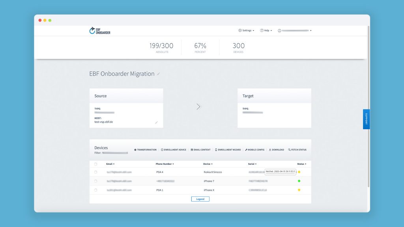Viewport: 404px width, 227px height.
Task: Open Email Content editor
Action: [x=200, y=150]
